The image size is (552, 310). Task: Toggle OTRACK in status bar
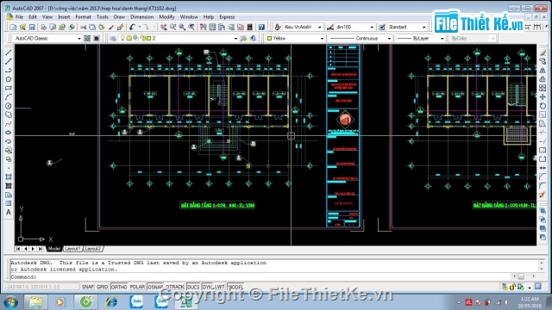pos(174,287)
